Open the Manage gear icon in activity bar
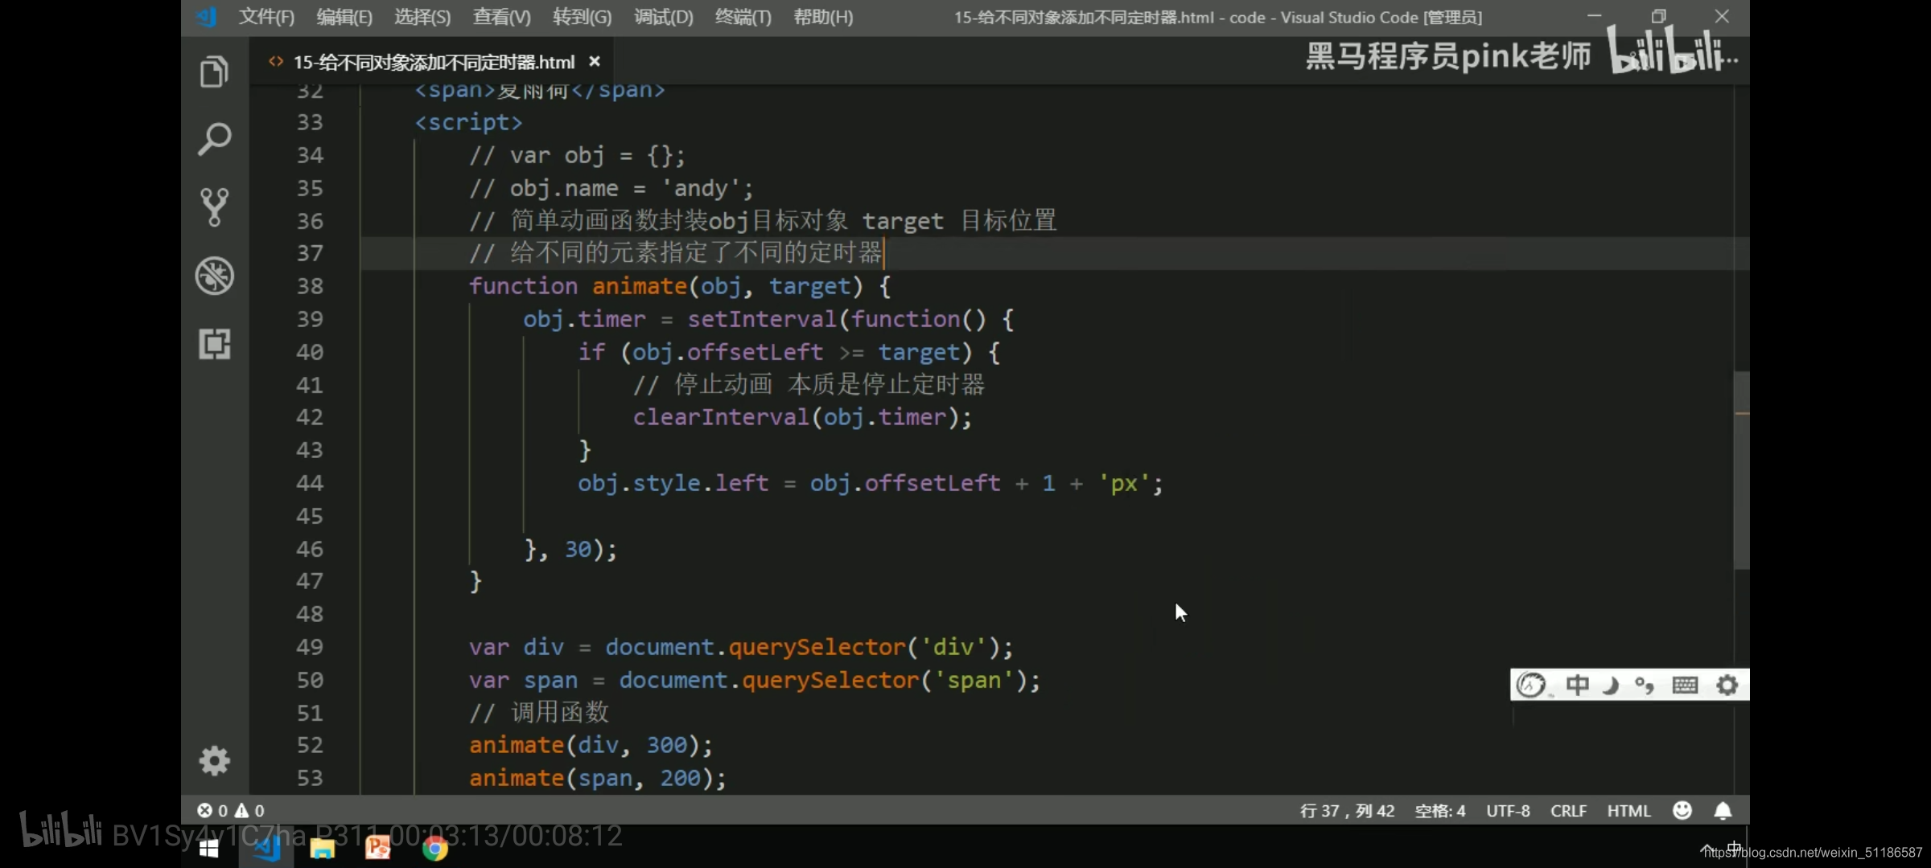Image resolution: width=1931 pixels, height=868 pixels. click(214, 760)
